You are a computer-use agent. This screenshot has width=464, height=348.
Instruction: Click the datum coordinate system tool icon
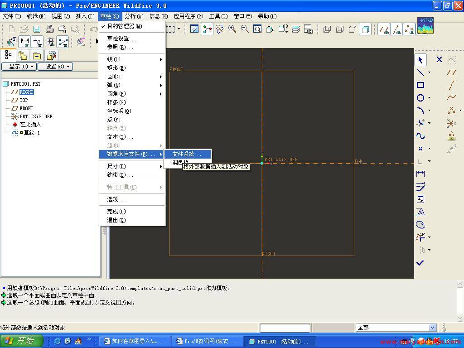tap(452, 123)
